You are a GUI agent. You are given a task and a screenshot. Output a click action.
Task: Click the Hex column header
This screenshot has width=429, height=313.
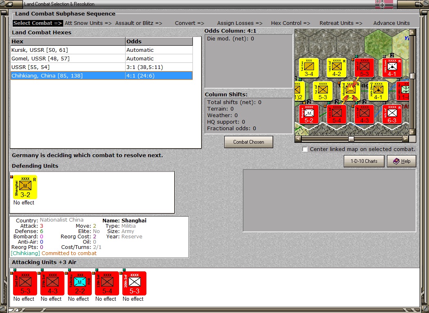click(68, 41)
